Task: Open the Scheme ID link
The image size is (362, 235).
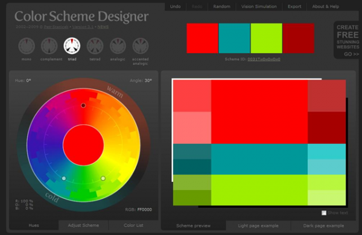Action: pos(264,59)
